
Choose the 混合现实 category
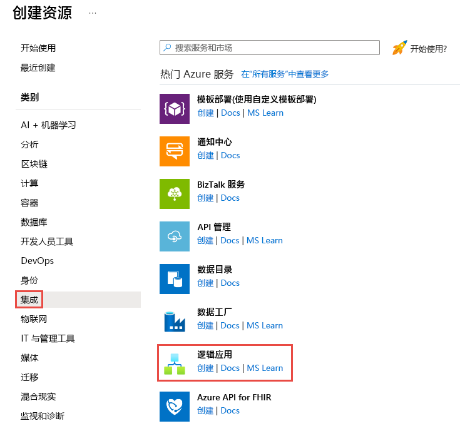click(38, 397)
